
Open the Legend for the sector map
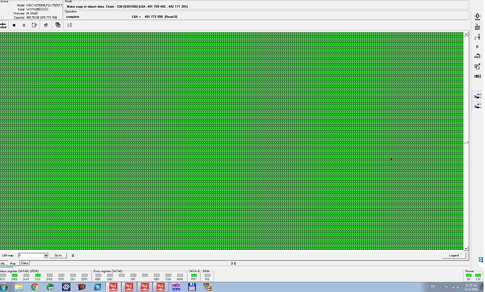coord(454,255)
